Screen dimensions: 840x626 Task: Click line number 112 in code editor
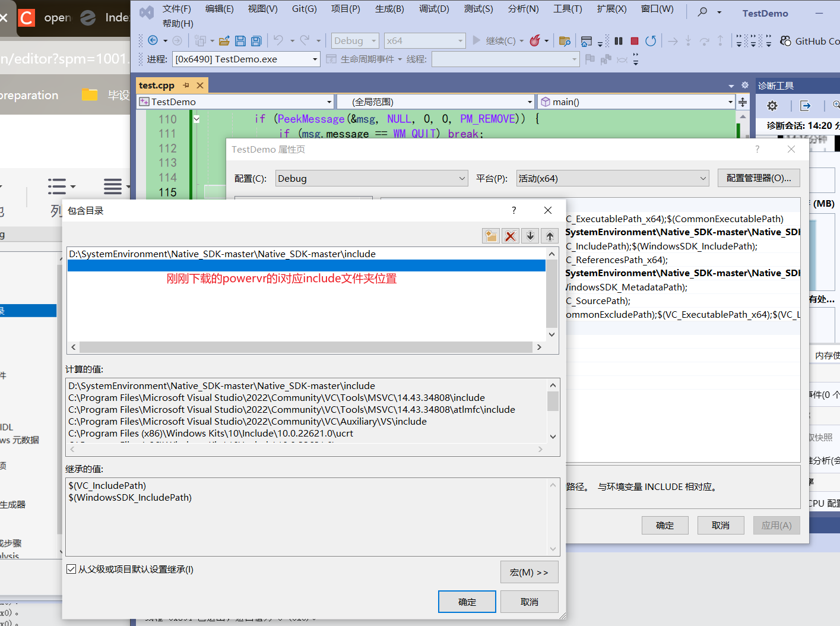(x=167, y=148)
